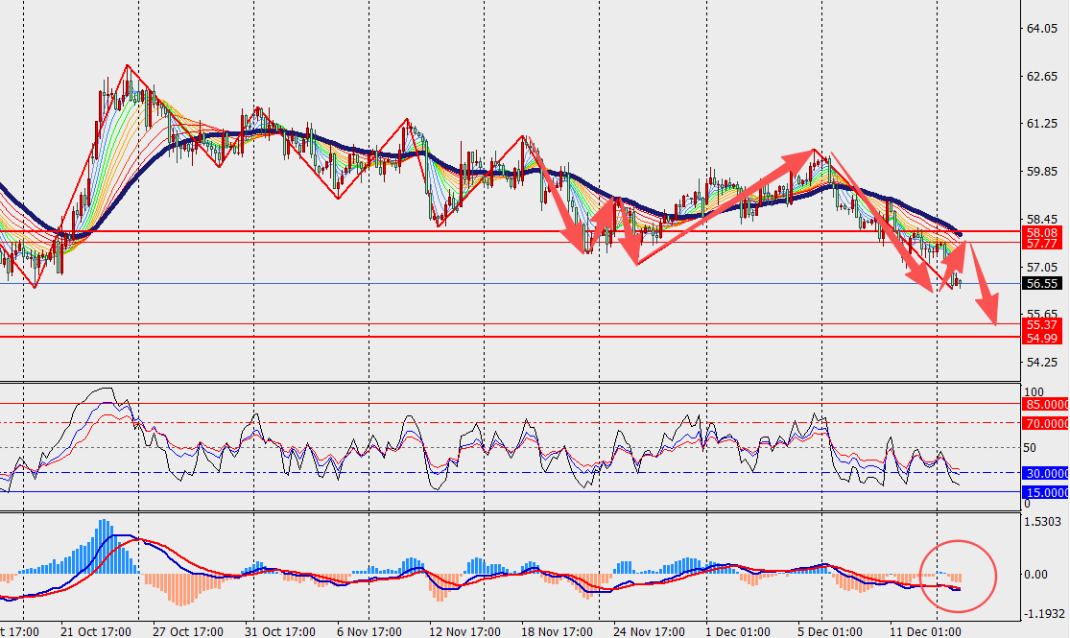Click the 55.37 red price label
This screenshot has width=1070, height=638.
[x=1041, y=325]
